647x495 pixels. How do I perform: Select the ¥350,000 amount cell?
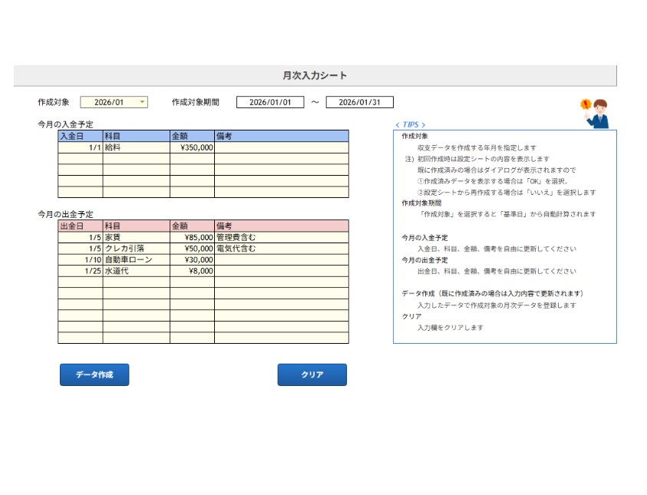192,147
